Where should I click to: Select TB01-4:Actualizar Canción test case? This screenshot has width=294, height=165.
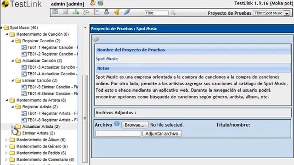coord(52,74)
